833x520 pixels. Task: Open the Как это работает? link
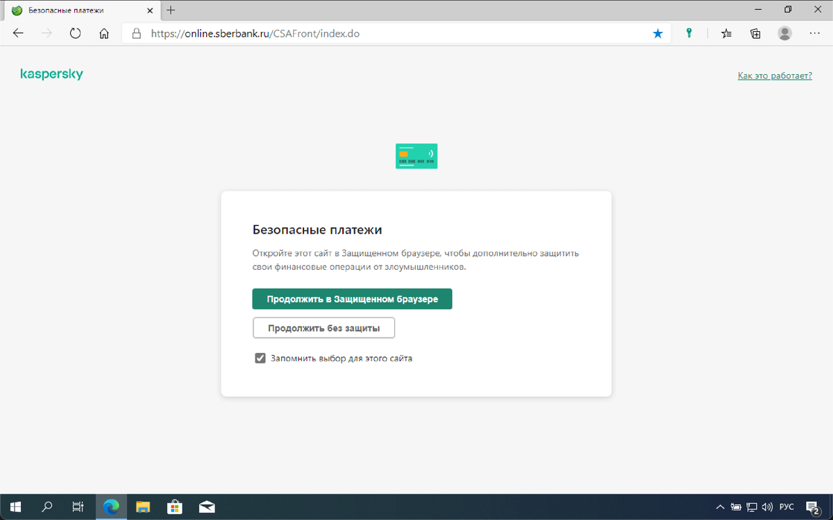[775, 76]
